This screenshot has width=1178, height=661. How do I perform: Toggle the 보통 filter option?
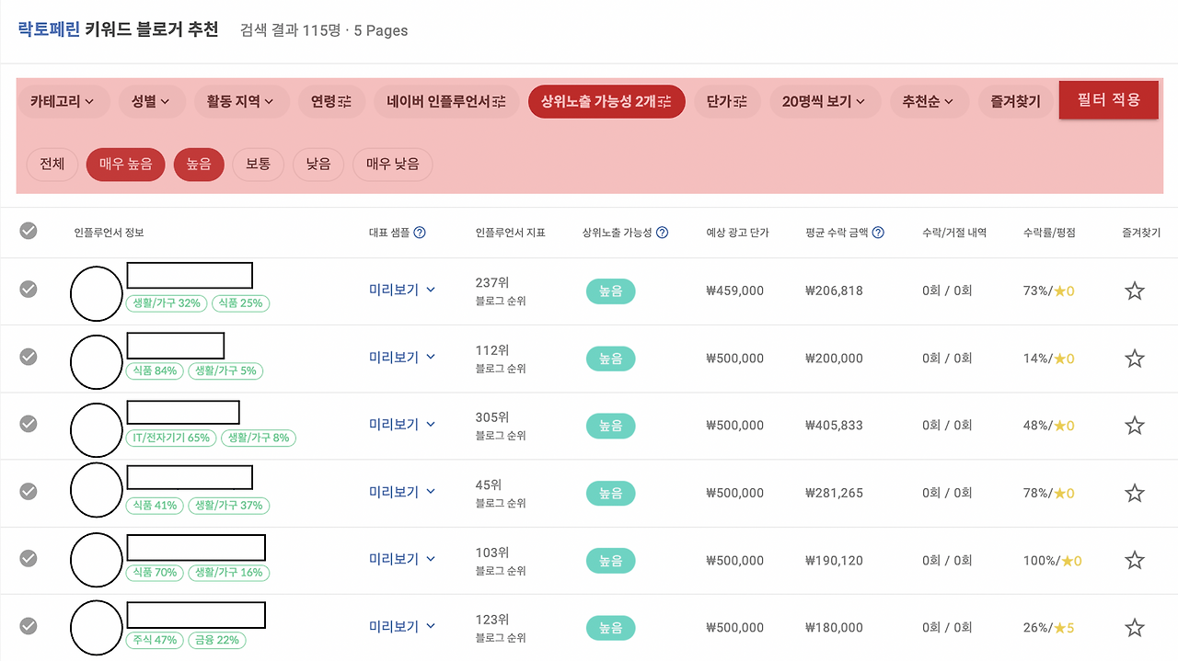pos(258,165)
